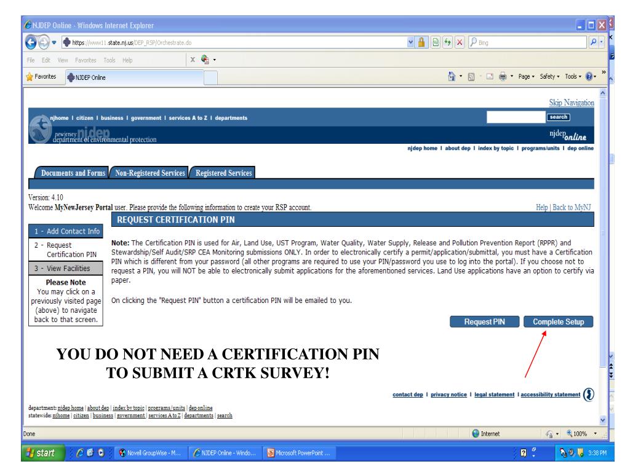Open the Registered Services tab
Viewport: 630px width, 472px height.
pos(223,173)
